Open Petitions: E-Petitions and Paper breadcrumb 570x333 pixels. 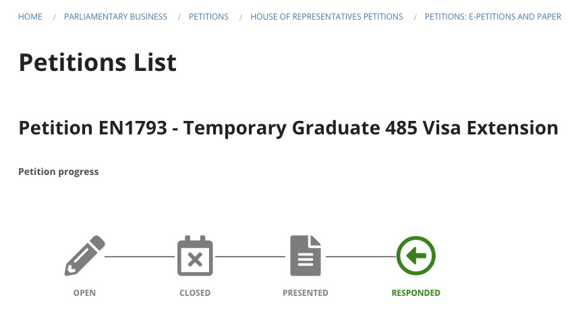coord(493,17)
